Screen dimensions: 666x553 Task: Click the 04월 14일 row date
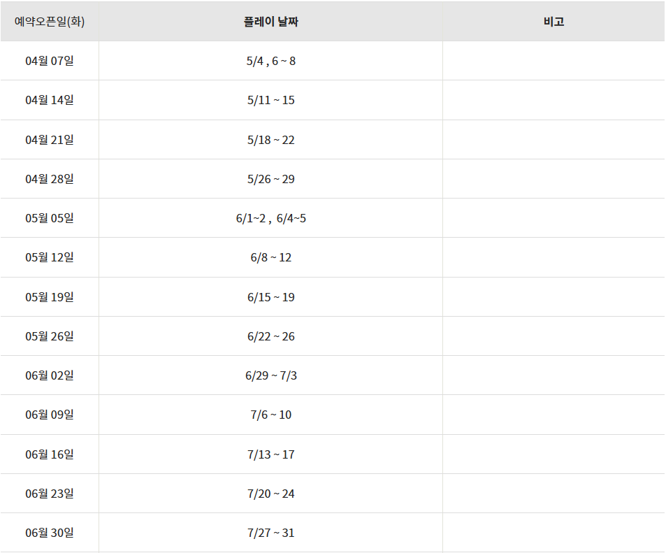click(50, 100)
